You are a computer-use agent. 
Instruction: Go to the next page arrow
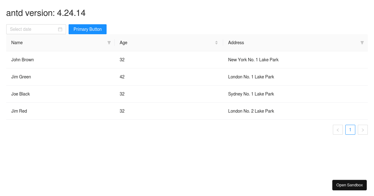point(363,130)
